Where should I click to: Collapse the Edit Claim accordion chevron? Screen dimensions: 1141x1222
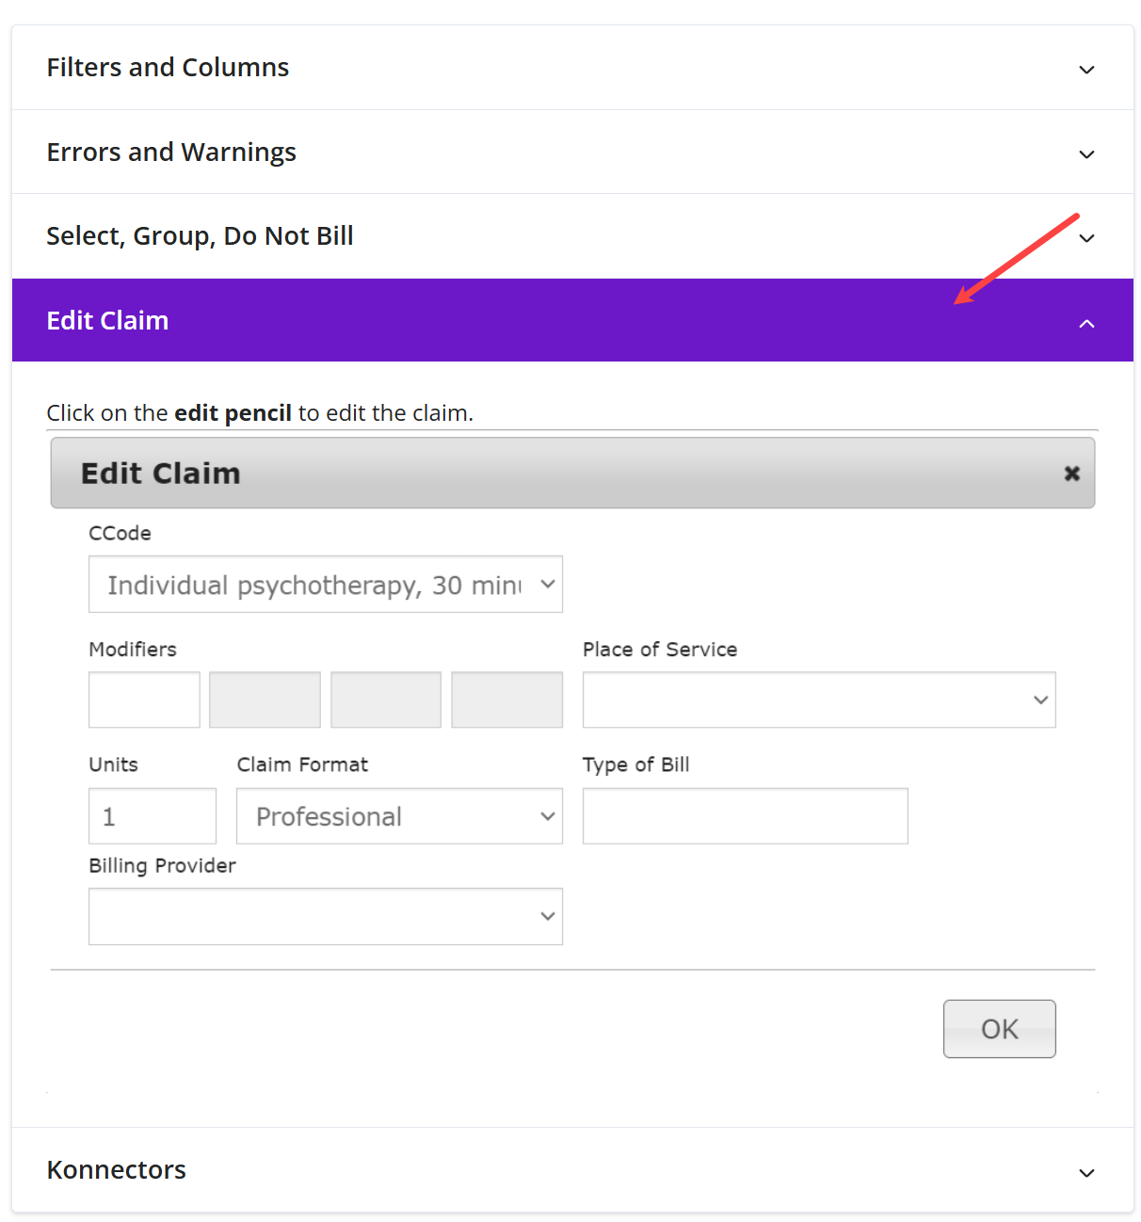(x=1086, y=323)
